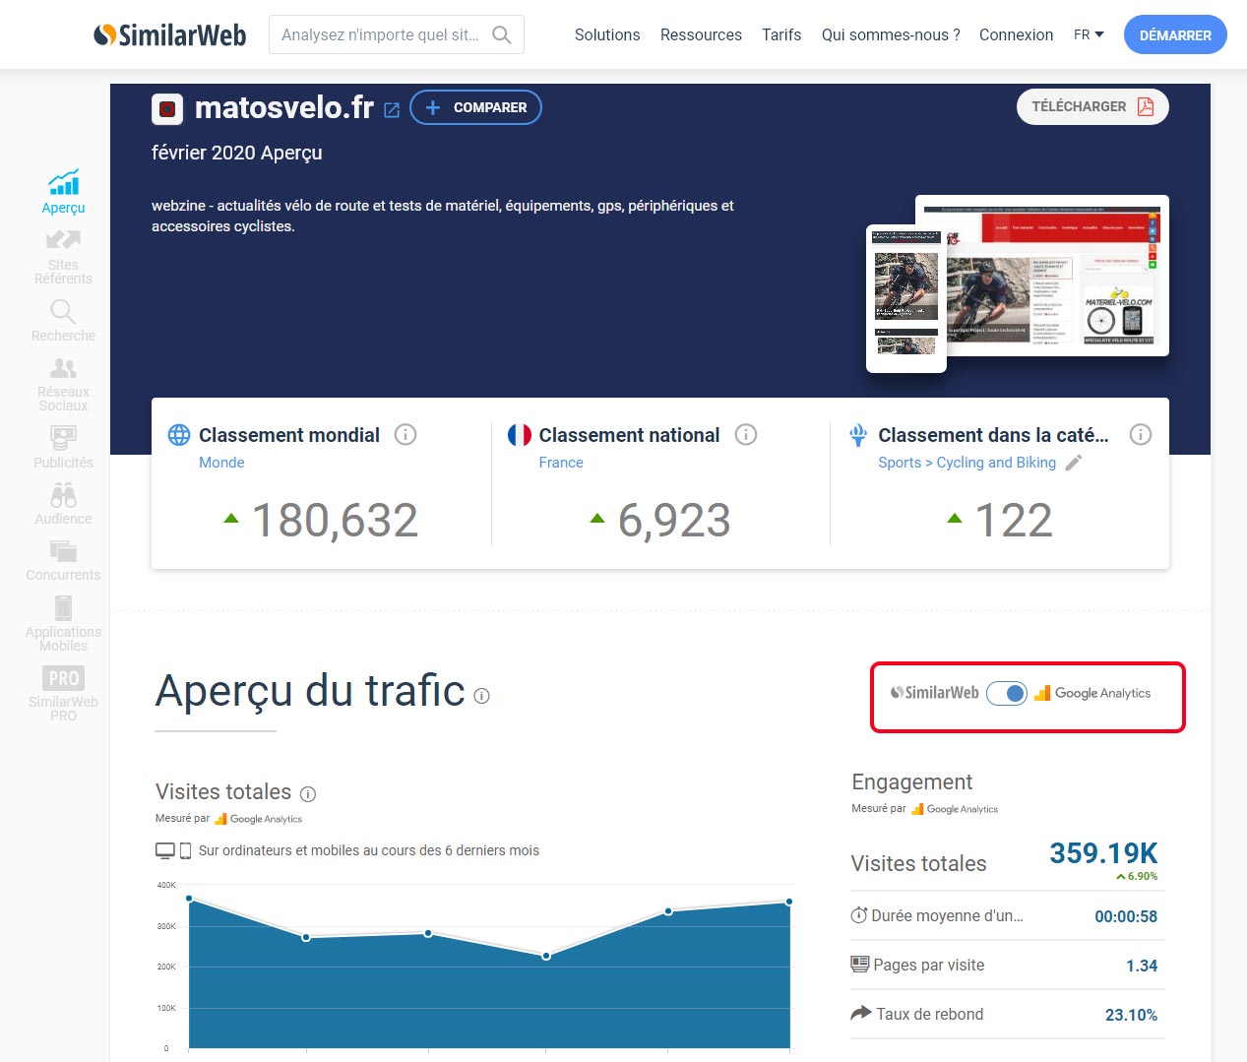Open the Solutions menu
Image resolution: width=1247 pixels, height=1062 pixels.
pyautogui.click(x=607, y=34)
